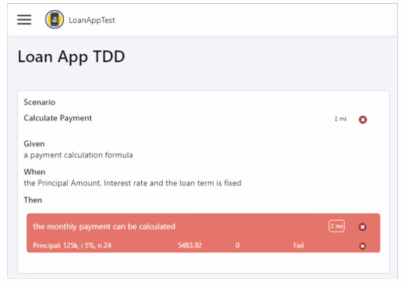Click the failed icon beside Calculate Payment
This screenshot has height=287, width=407.
pyautogui.click(x=363, y=119)
